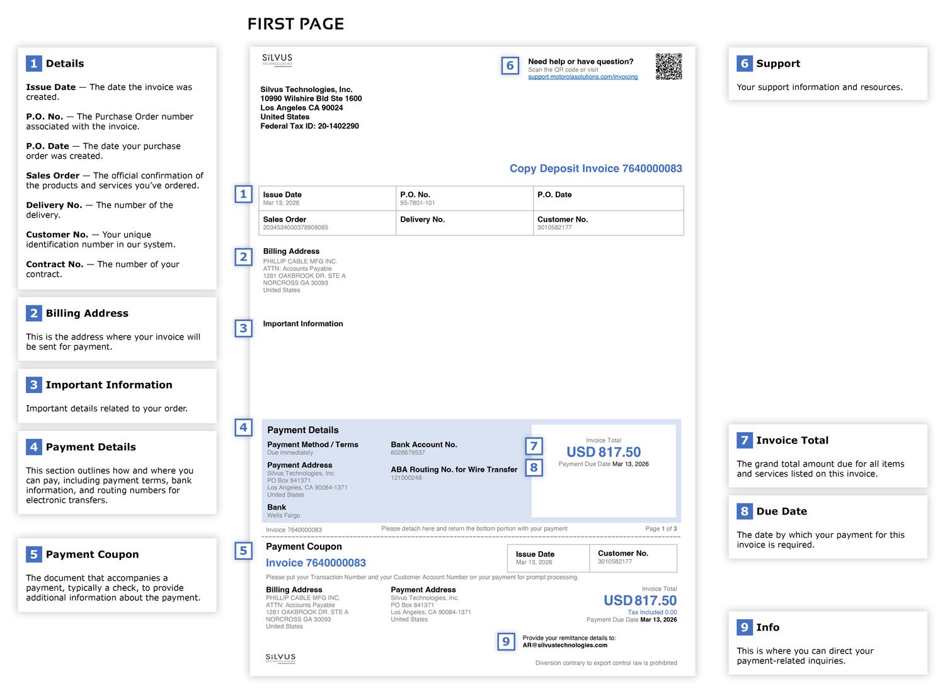The height and width of the screenshot is (696, 945).
Task: Click filled badge 1 in Details legend
Action: [34, 64]
